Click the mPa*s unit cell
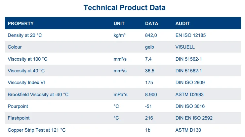Viewport: 245px width, 137px height. (120, 94)
